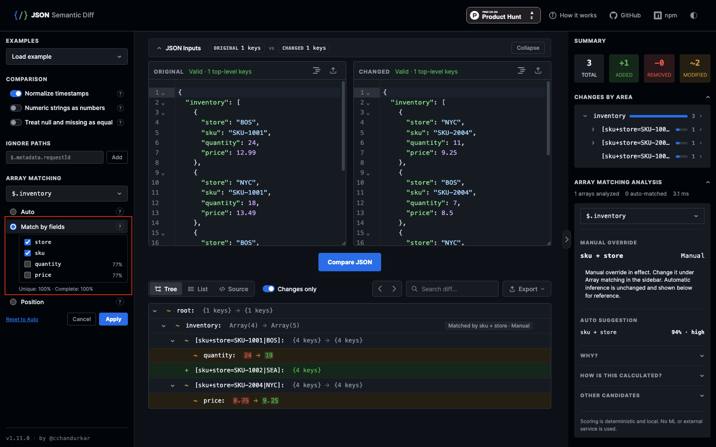This screenshot has height=447, width=716.
Task: Go to the next diff arrow
Action: pos(394,289)
